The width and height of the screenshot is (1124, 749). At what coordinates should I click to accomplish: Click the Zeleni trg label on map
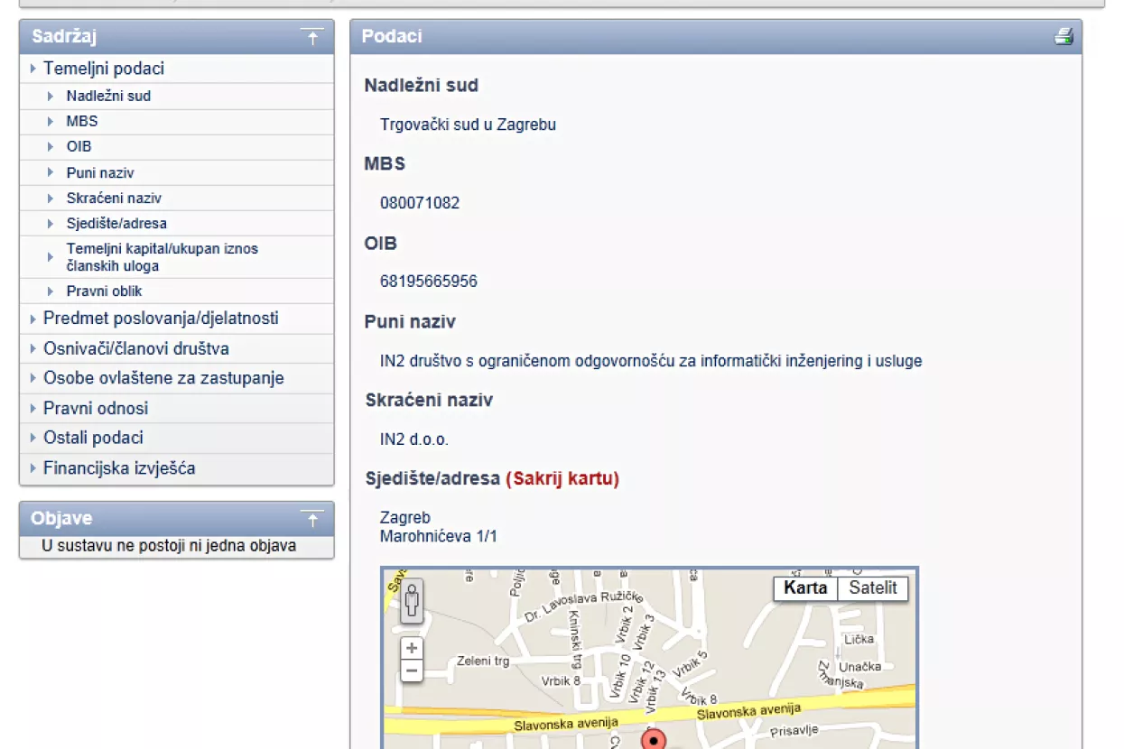483,661
